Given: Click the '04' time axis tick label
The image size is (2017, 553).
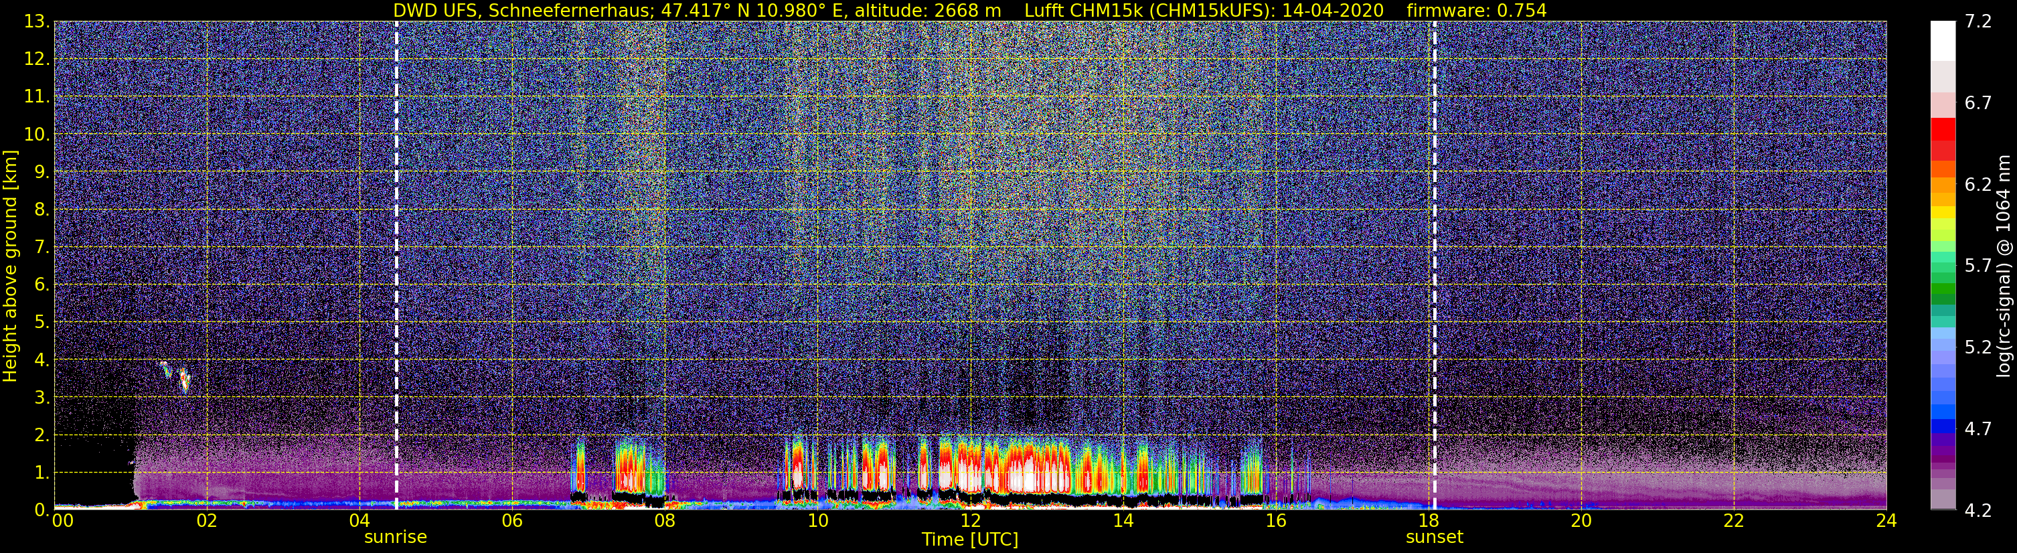Looking at the screenshot, I should [359, 521].
